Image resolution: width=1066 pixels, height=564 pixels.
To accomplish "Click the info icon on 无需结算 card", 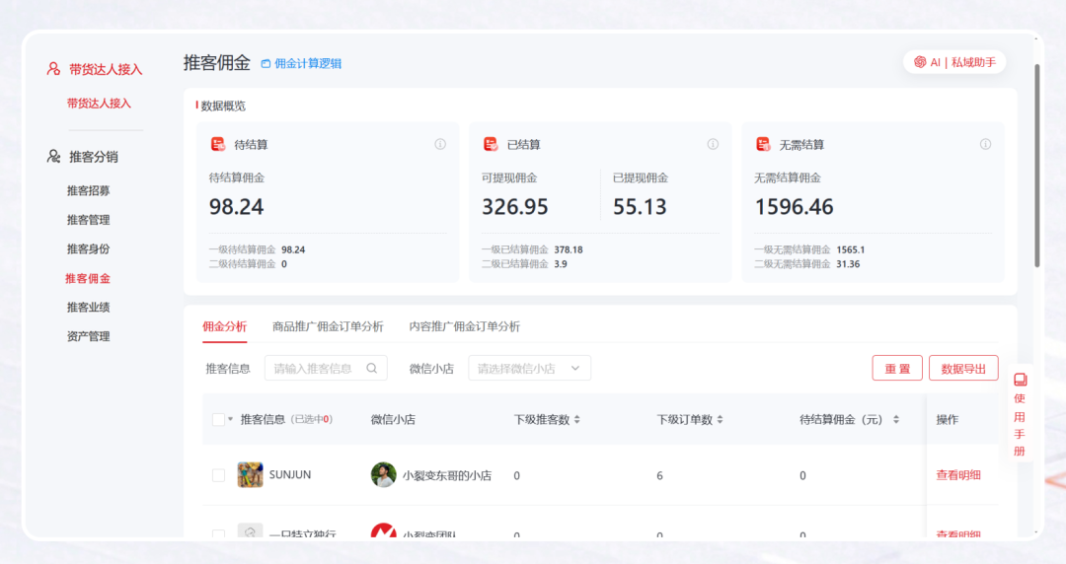I will pos(985,144).
